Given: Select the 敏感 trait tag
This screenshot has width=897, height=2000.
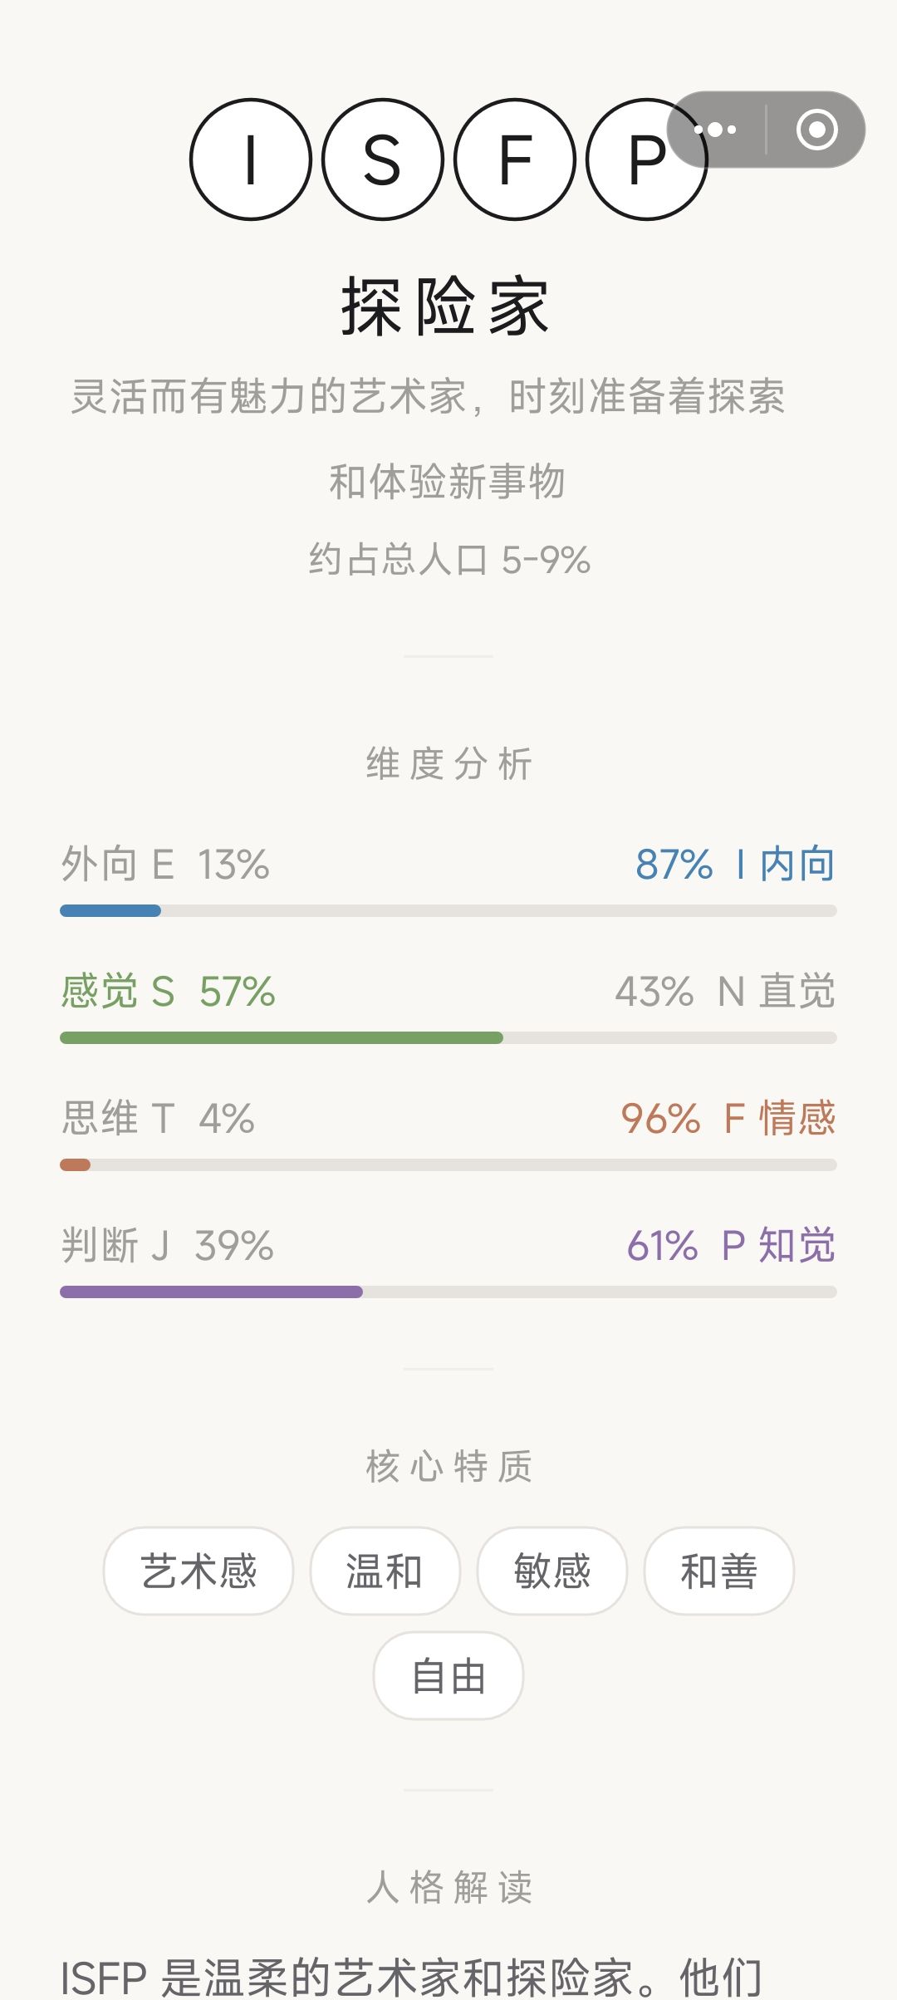Looking at the screenshot, I should [x=551, y=1571].
